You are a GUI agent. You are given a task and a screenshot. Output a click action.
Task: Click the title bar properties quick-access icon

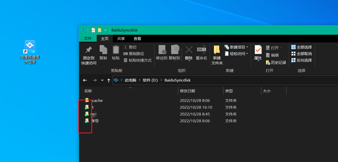[x=93, y=30]
